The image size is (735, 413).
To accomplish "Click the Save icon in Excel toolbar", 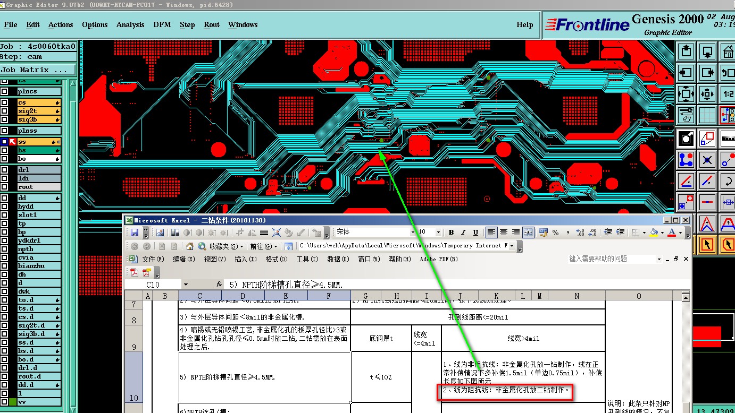I will 135,233.
